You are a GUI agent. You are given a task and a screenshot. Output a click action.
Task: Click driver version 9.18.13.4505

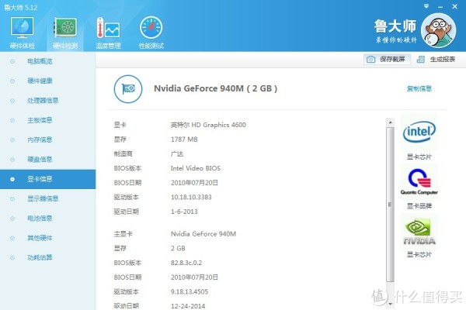click(190, 292)
